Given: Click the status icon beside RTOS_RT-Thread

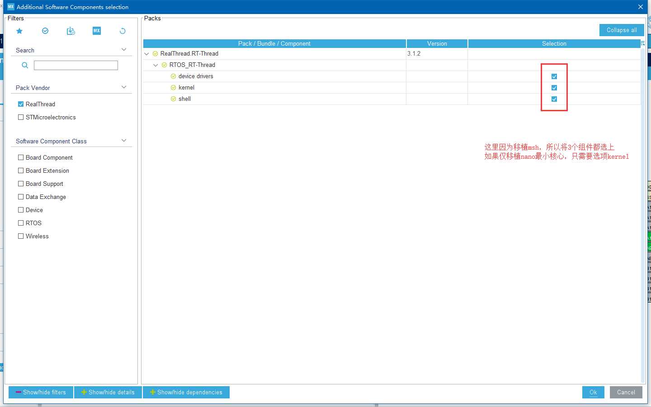Looking at the screenshot, I should tap(165, 65).
